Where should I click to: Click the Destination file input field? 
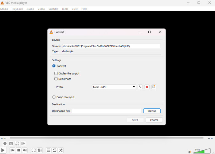pyautogui.click(x=106, y=111)
